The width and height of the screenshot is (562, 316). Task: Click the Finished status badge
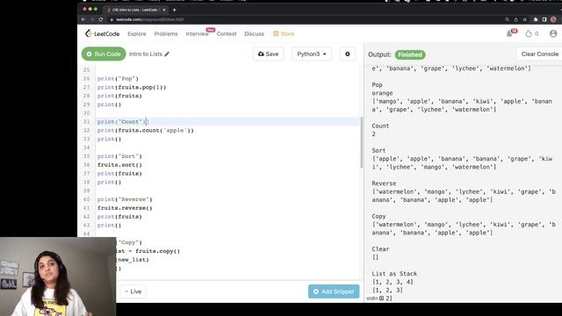coord(410,54)
